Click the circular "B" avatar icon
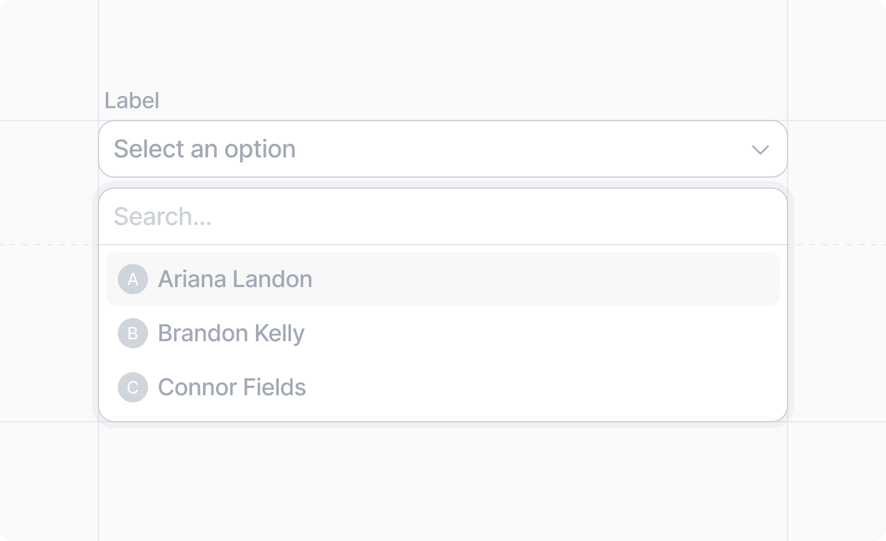886x541 pixels. click(x=133, y=333)
